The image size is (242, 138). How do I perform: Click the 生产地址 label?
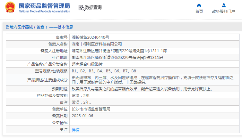pos(60,57)
